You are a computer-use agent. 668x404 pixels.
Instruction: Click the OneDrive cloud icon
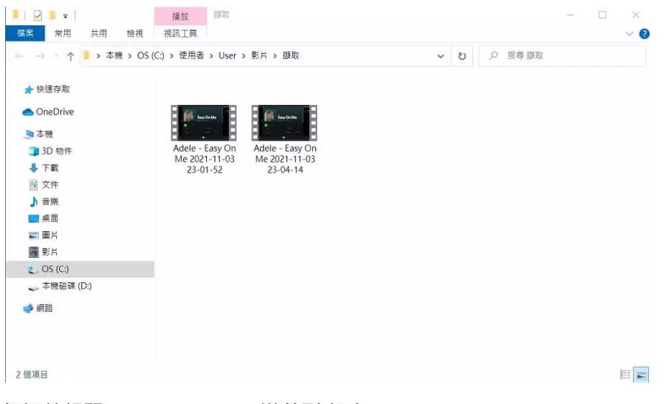28,112
